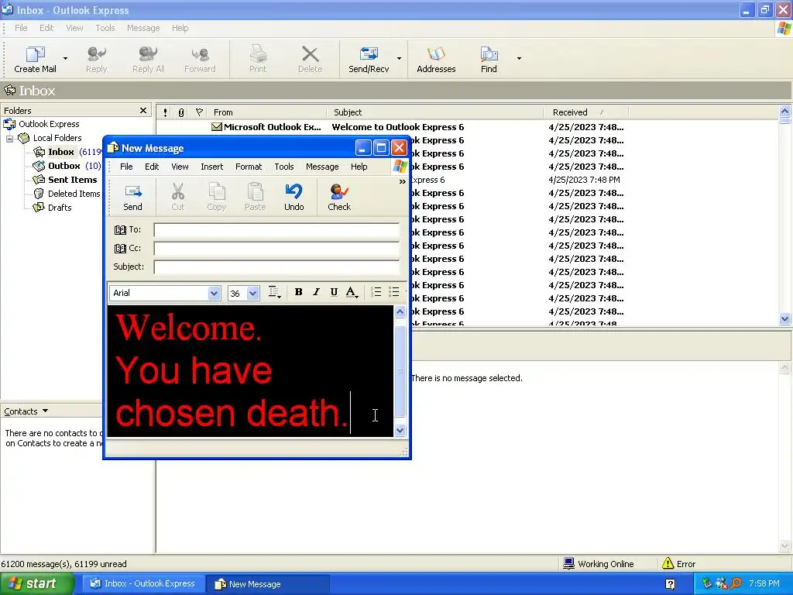Open the Send/Recv dropdown arrow
793x595 pixels.
pyautogui.click(x=399, y=59)
